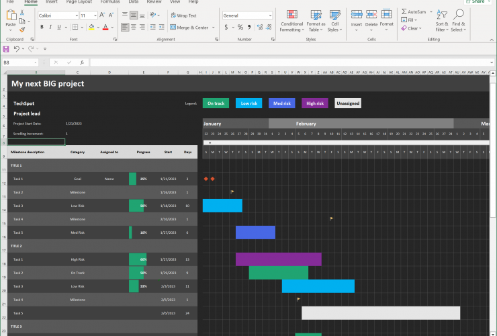Click the Insert Function fx icon
Image resolution: width=497 pixels, height=336 pixels.
(81, 62)
